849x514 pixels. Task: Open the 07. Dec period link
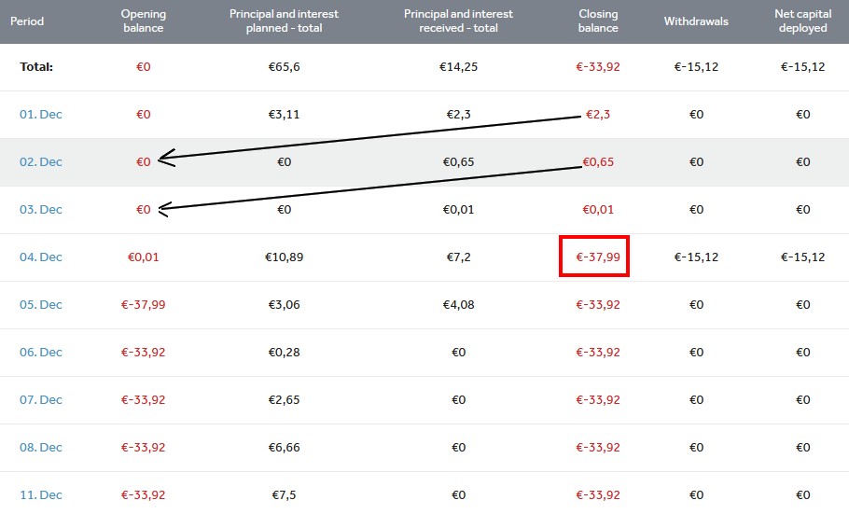click(x=41, y=400)
